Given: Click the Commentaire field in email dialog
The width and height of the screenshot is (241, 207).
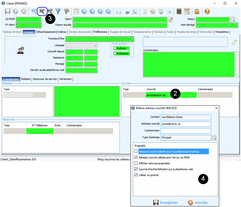Looking at the screenshot, I should pyautogui.click(x=186, y=131).
